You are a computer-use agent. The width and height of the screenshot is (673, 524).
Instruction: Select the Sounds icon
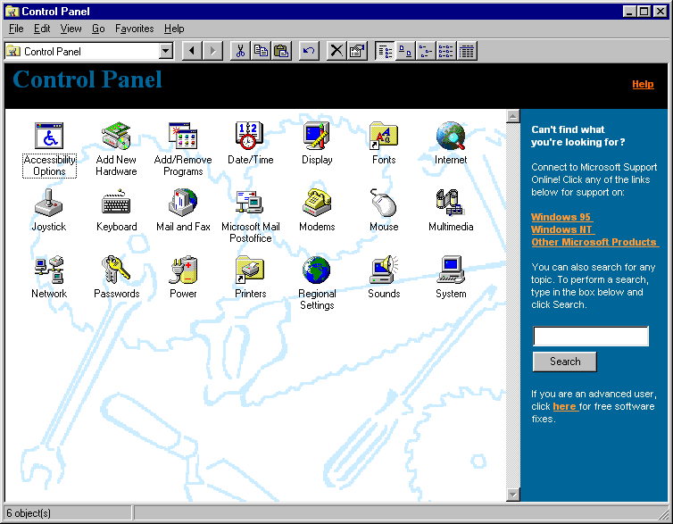pyautogui.click(x=384, y=270)
